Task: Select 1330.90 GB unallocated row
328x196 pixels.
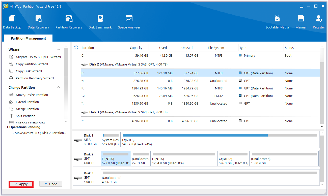Action: pyautogui.click(x=200, y=103)
